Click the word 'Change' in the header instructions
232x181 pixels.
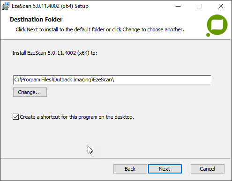[131, 29]
